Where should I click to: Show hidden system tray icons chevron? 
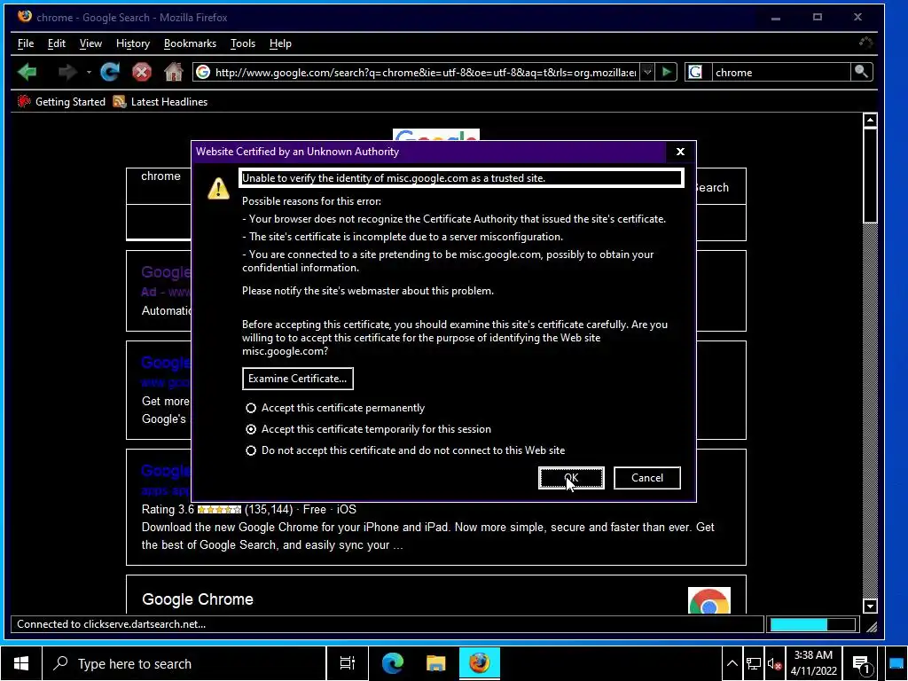(732, 663)
